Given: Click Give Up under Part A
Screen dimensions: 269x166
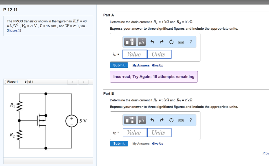Looking at the screenshot, I should click(x=158, y=65).
